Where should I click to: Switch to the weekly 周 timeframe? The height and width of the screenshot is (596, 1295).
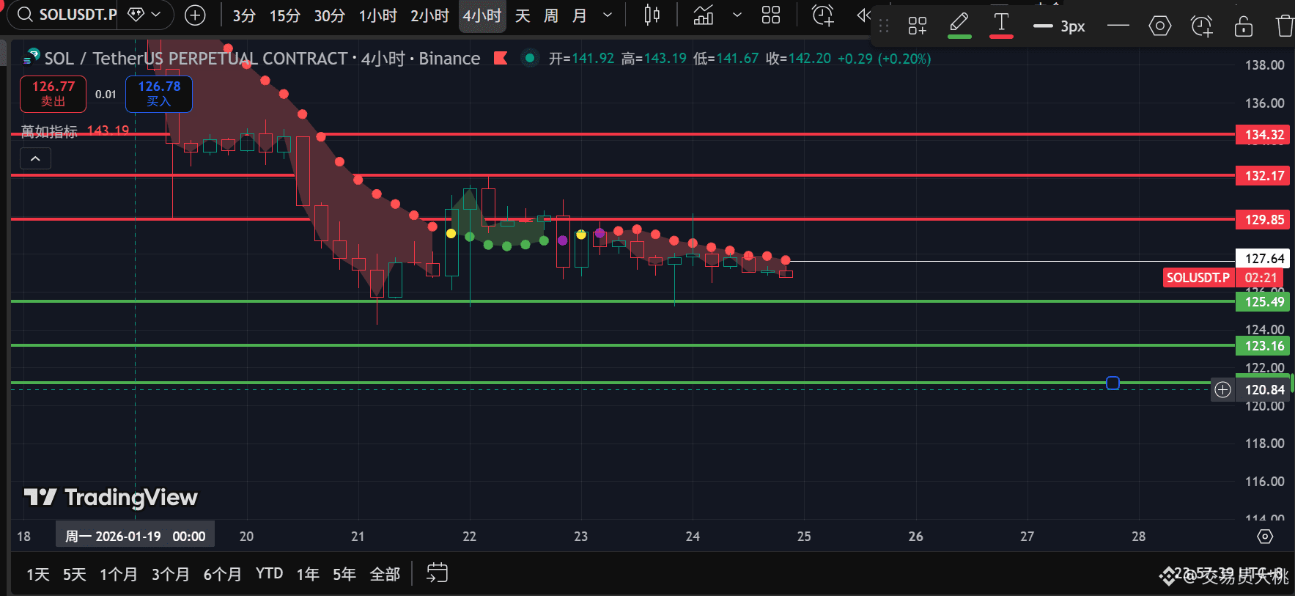551,15
